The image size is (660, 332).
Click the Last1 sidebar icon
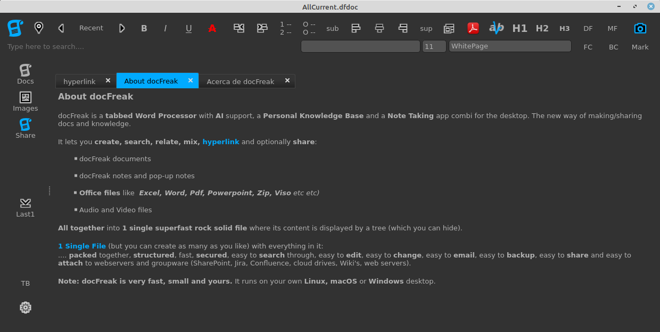pyautogui.click(x=25, y=207)
